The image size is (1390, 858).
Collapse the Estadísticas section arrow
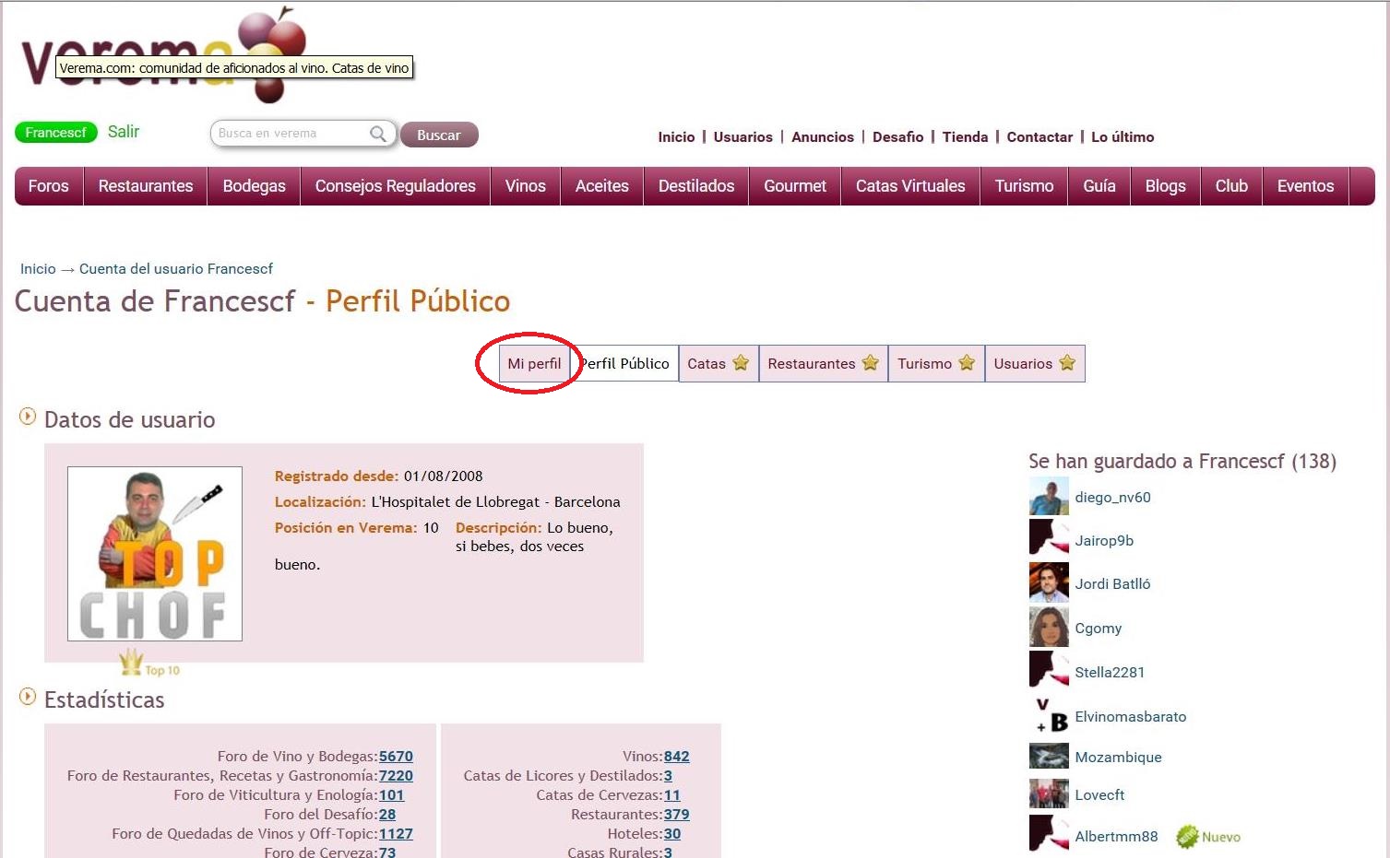tap(28, 697)
